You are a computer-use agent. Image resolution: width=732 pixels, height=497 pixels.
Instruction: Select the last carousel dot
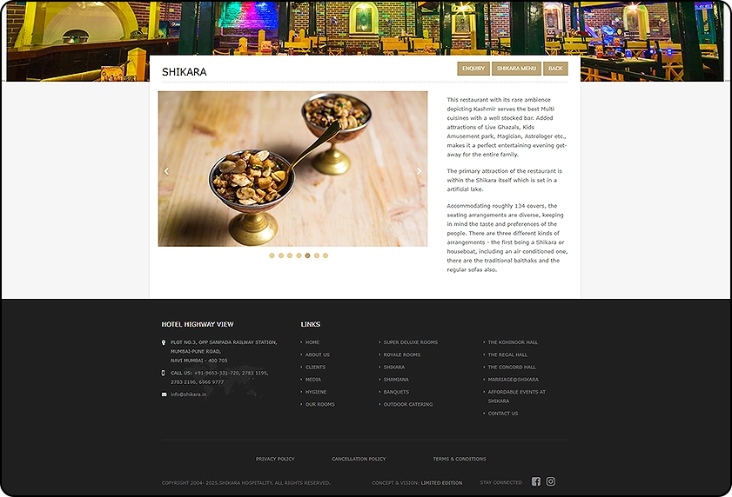tap(326, 255)
